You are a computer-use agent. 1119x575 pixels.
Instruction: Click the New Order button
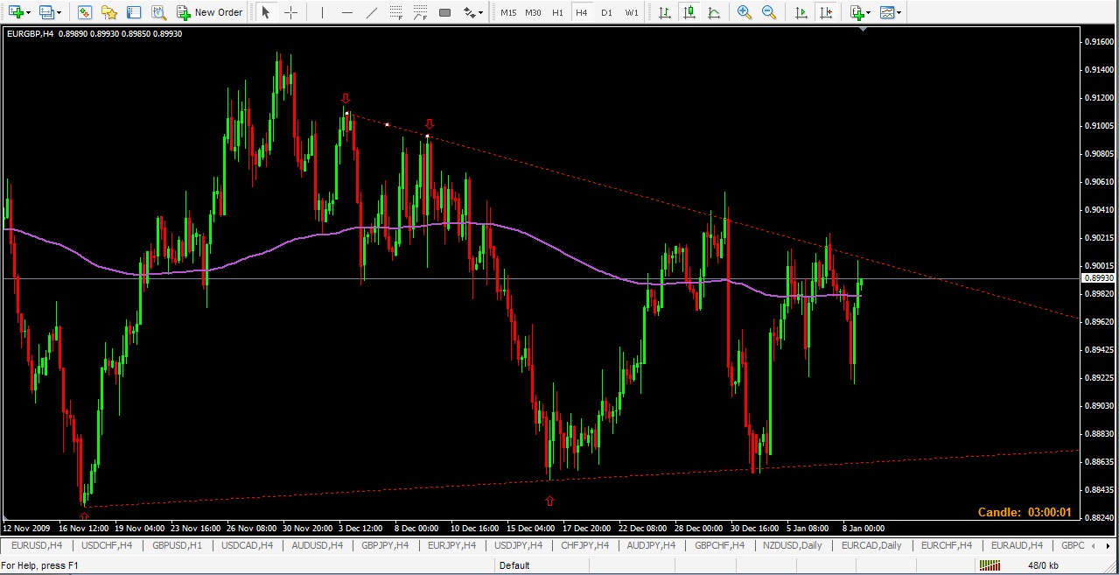(210, 12)
